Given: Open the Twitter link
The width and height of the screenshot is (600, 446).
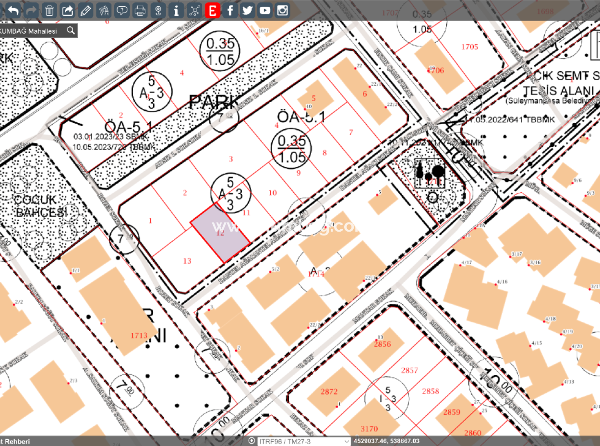Looking at the screenshot, I should [247, 10].
